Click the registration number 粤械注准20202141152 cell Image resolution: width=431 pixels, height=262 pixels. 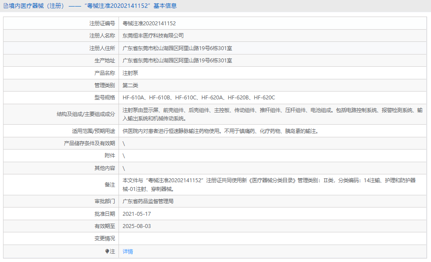point(150,23)
